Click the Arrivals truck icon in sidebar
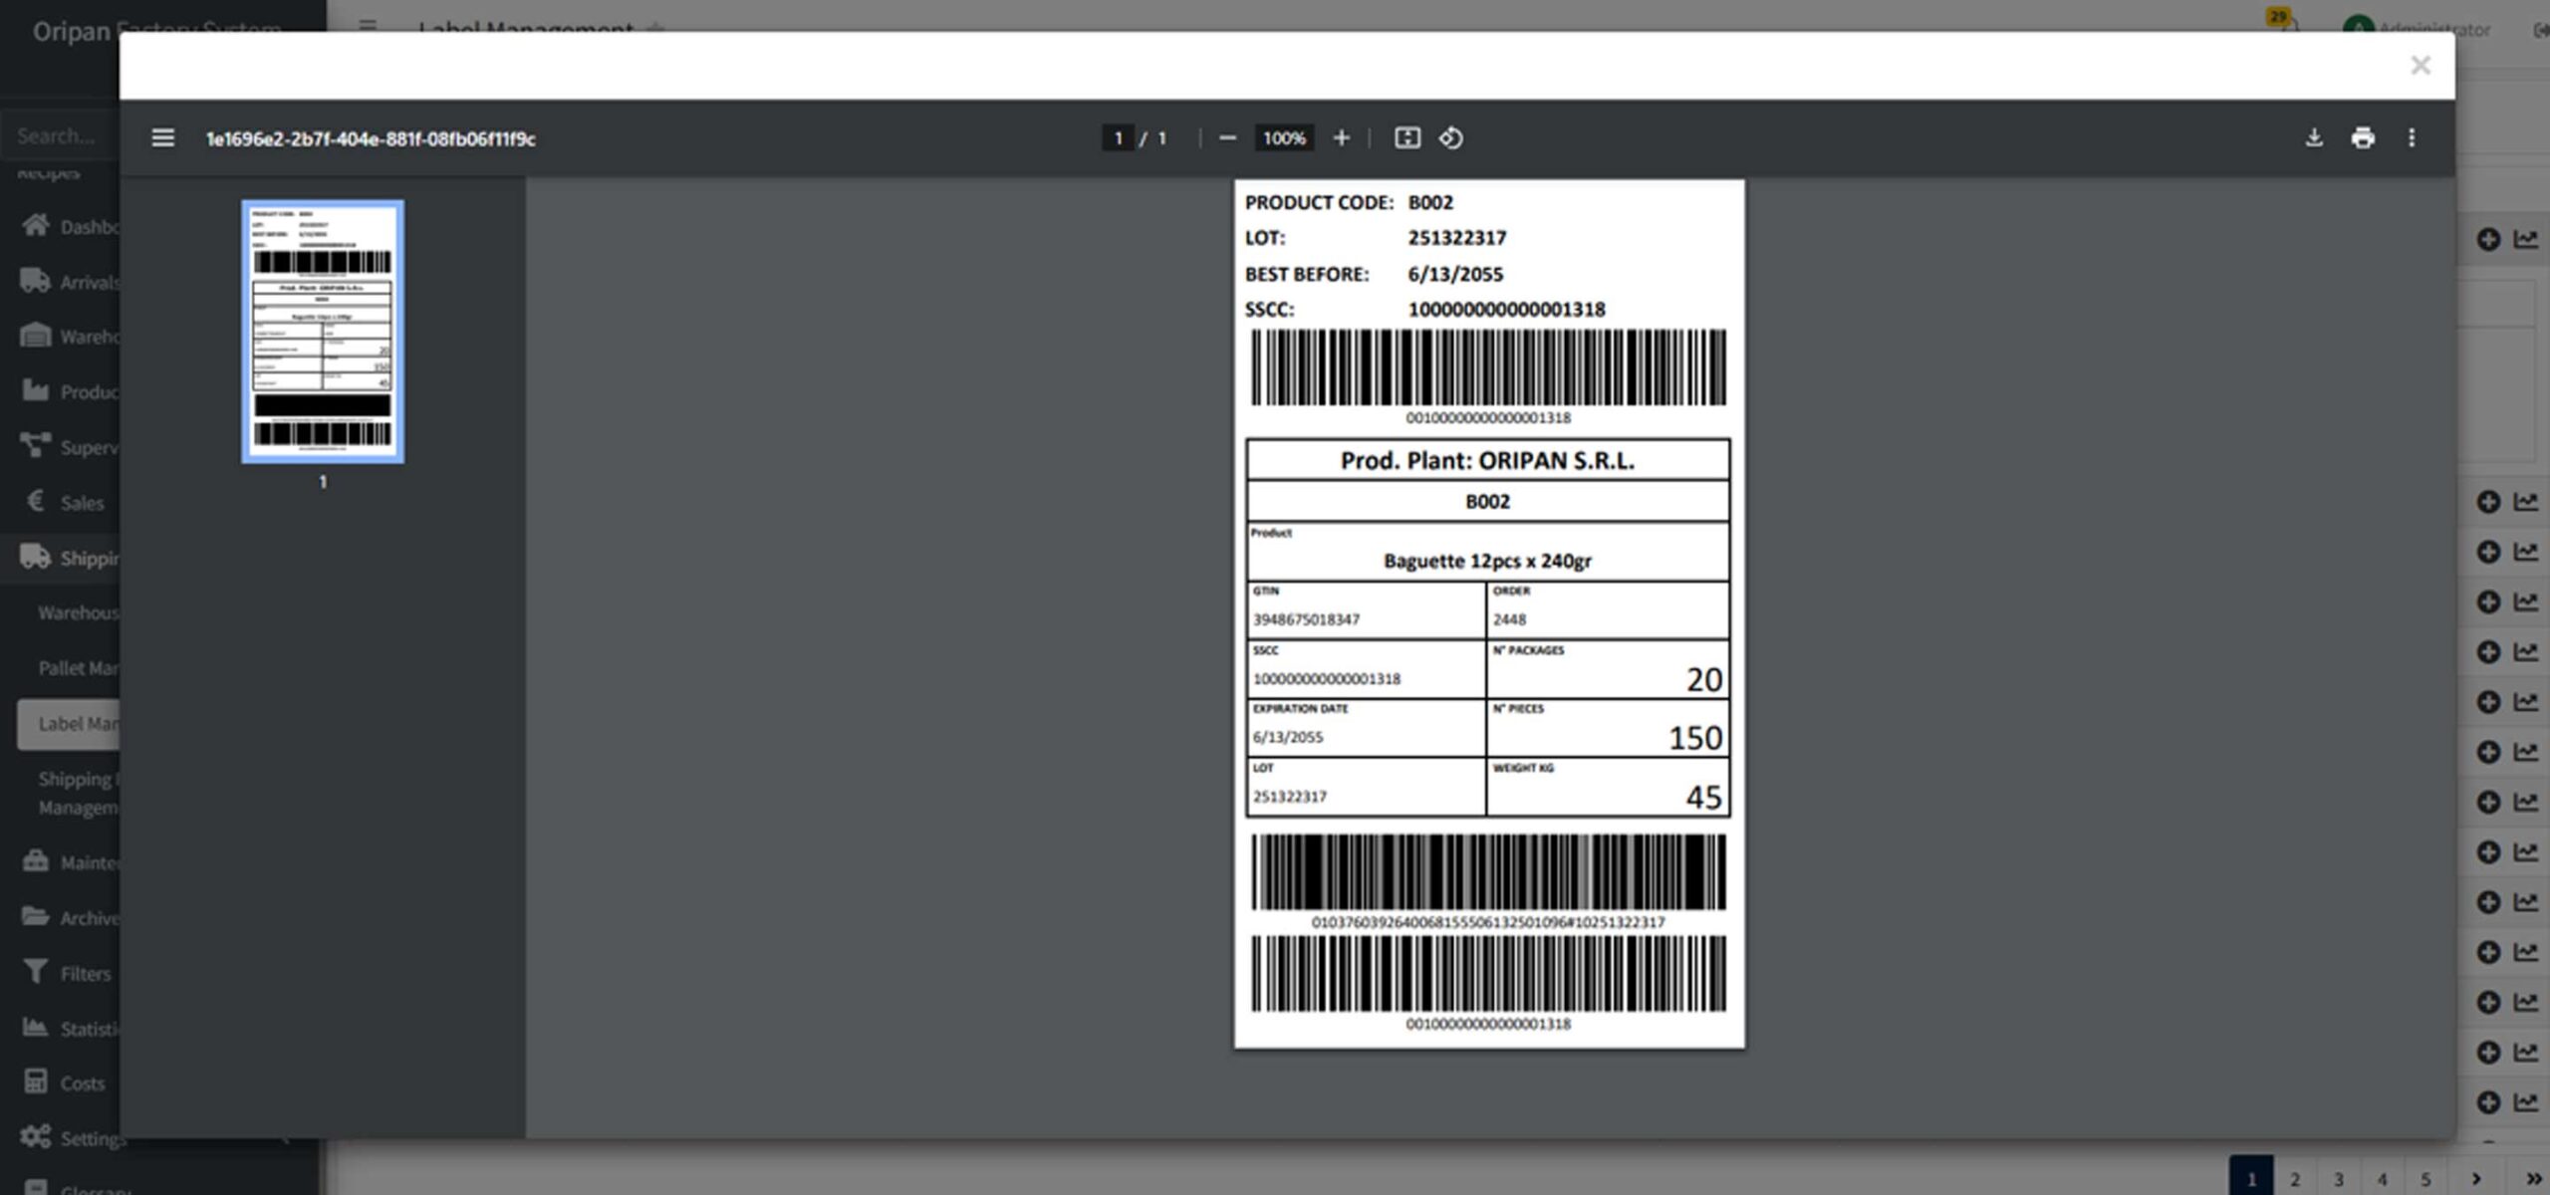 click(x=36, y=281)
